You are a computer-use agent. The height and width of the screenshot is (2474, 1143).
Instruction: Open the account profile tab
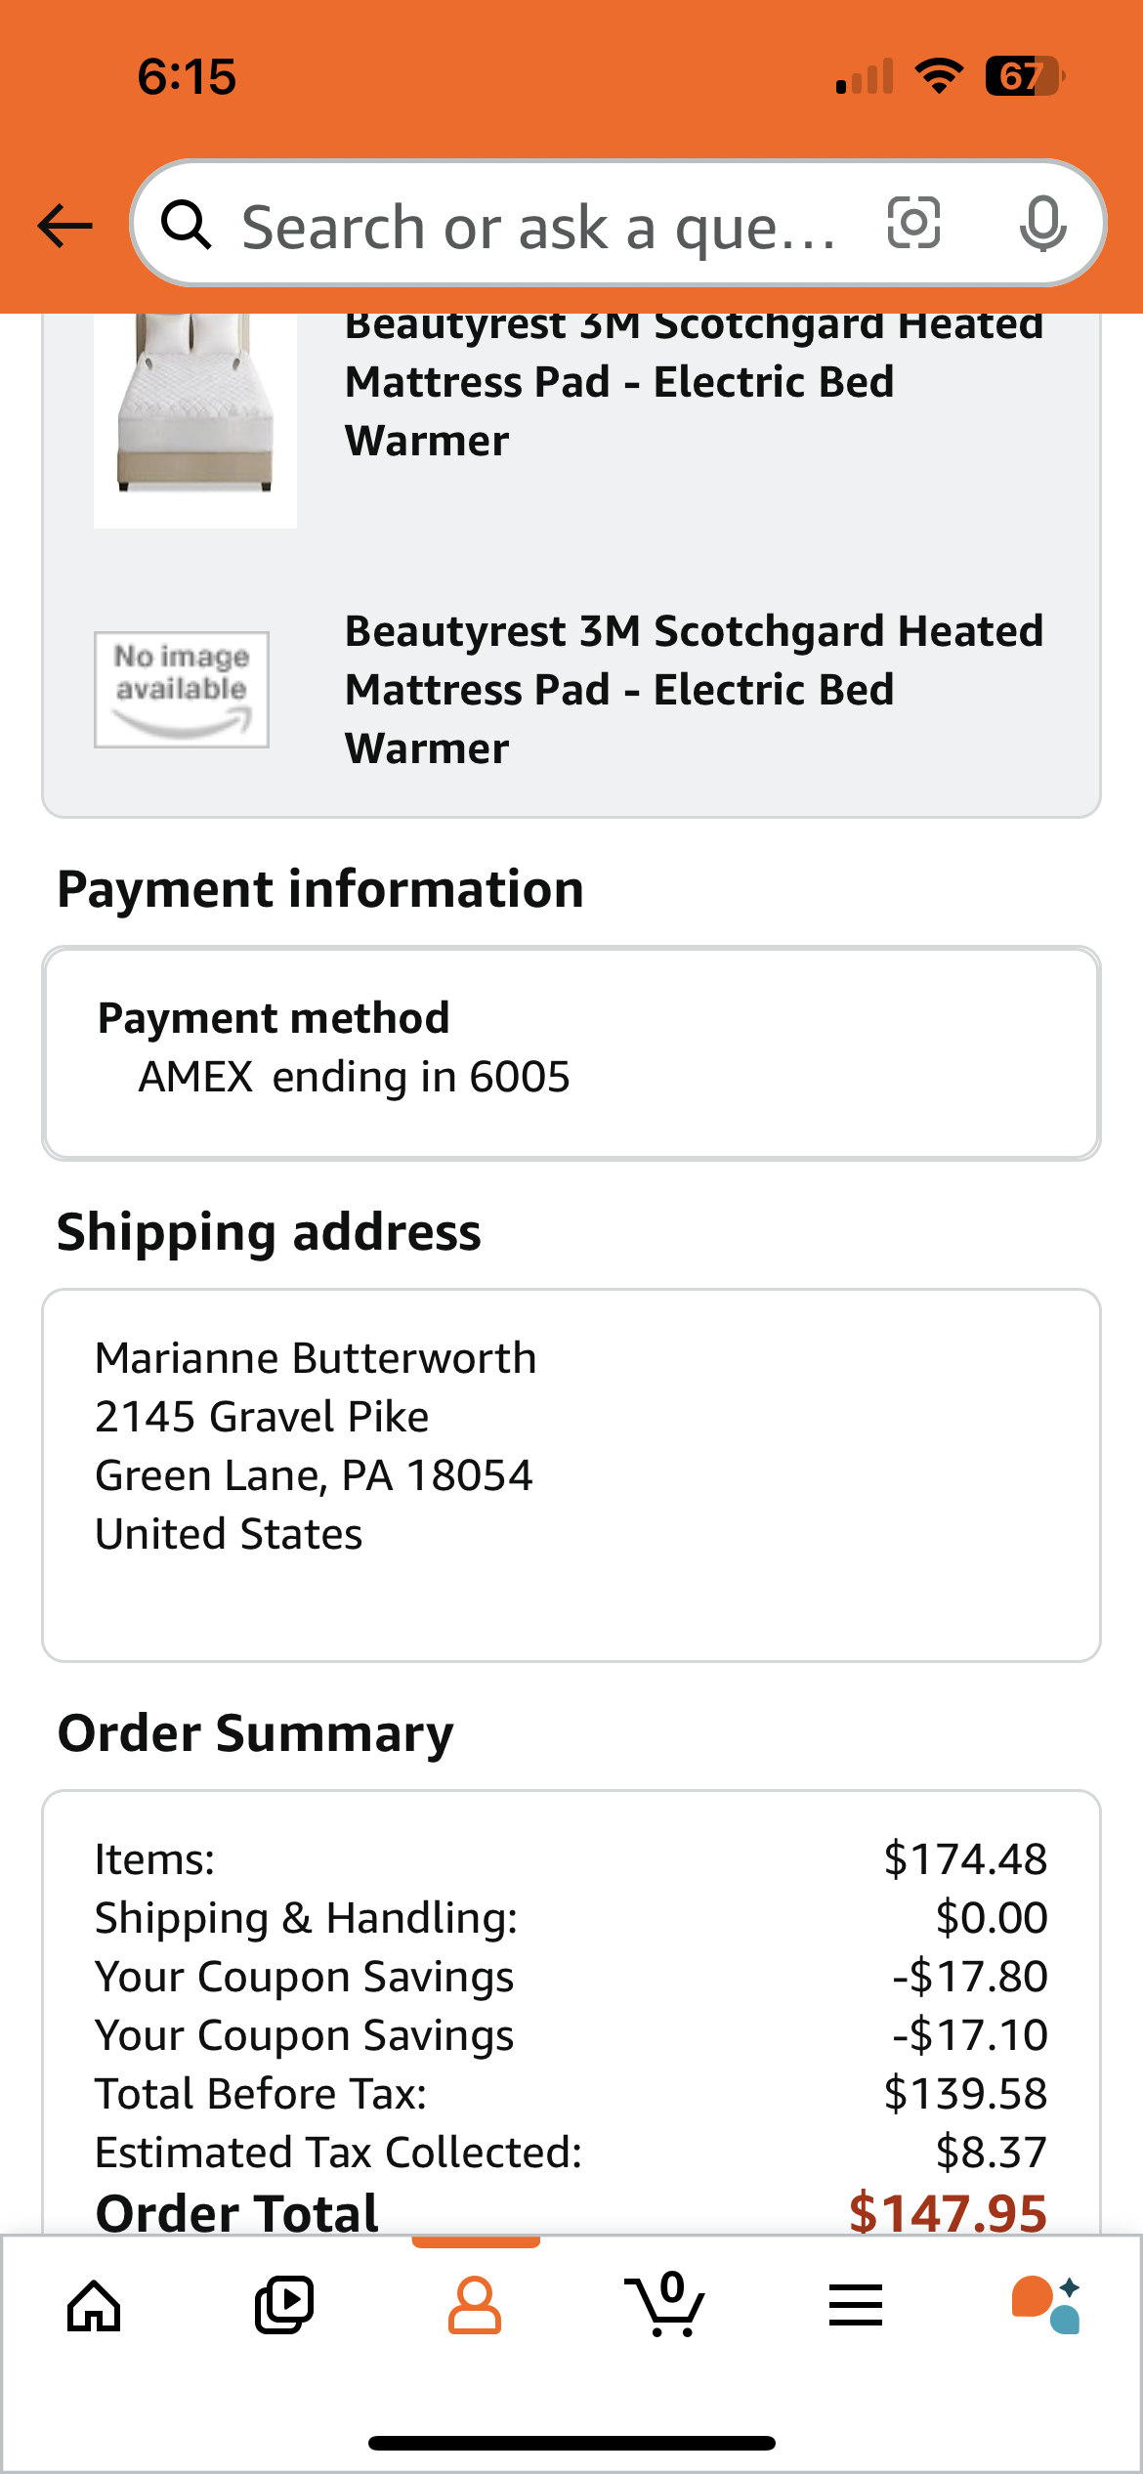click(x=475, y=2306)
